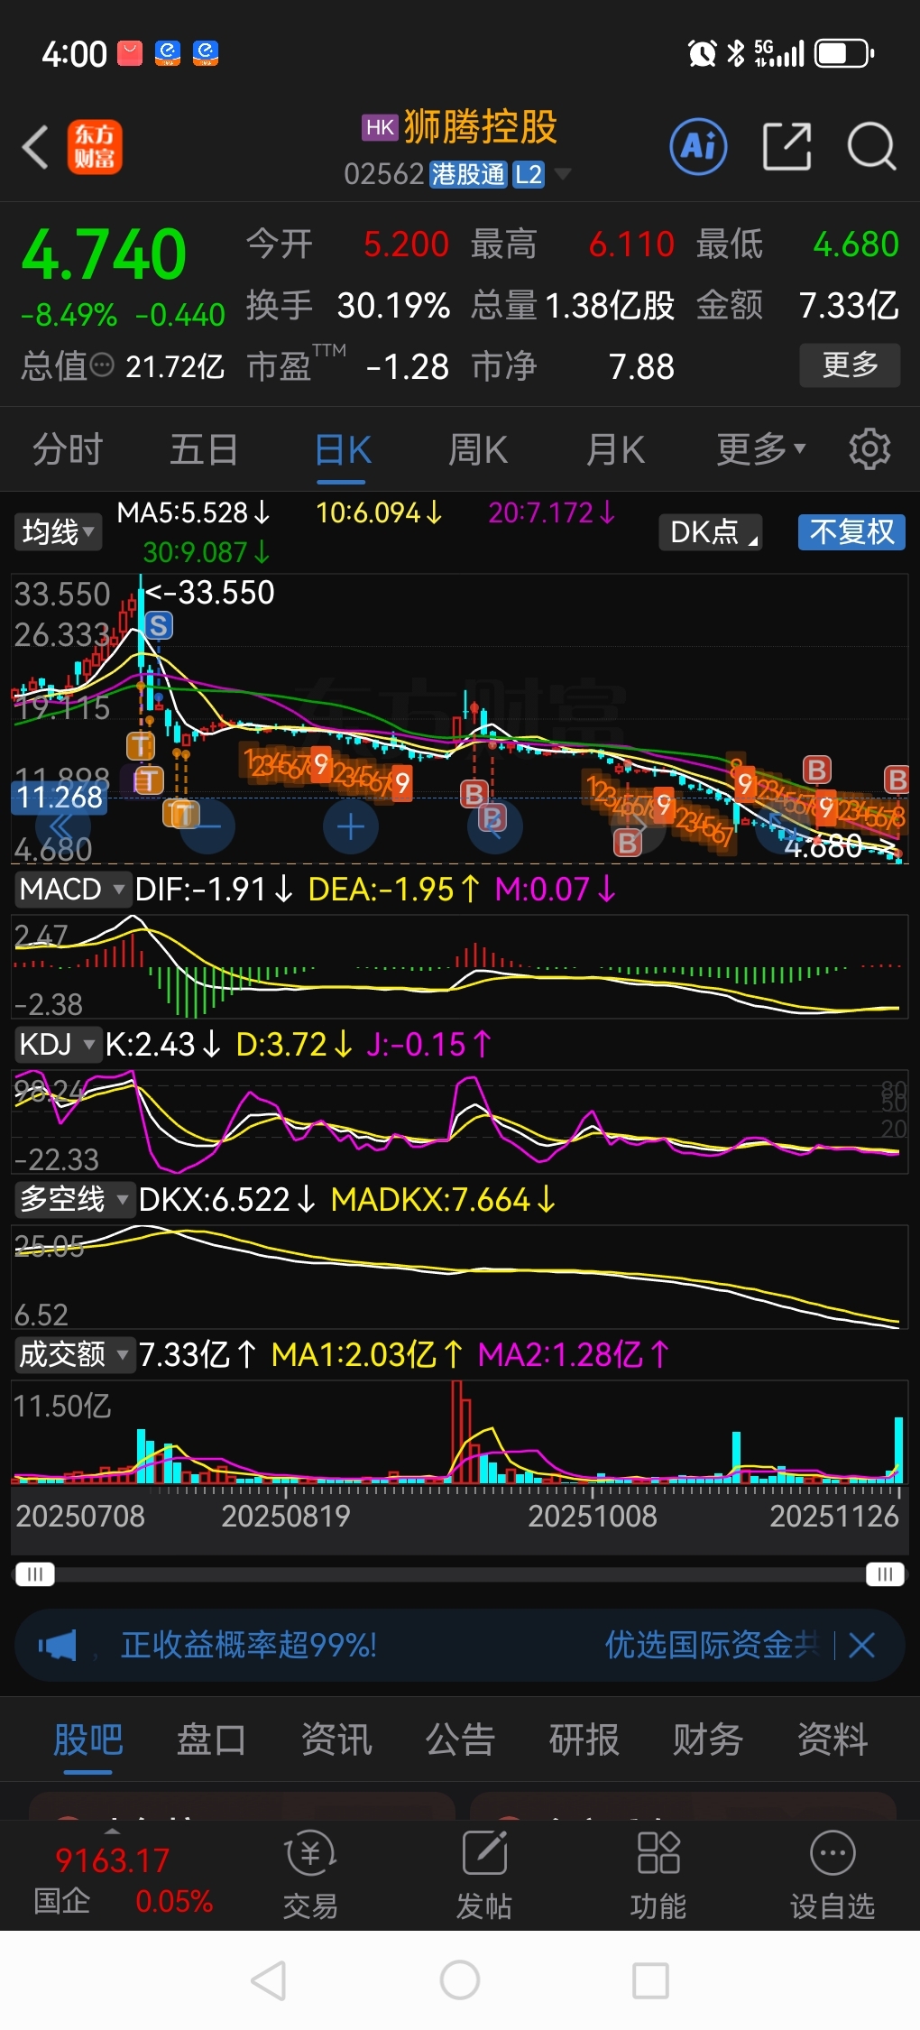Image resolution: width=920 pixels, height=2030 pixels.
Task: Tap the 港股通 badge
Action: pyautogui.click(x=468, y=174)
